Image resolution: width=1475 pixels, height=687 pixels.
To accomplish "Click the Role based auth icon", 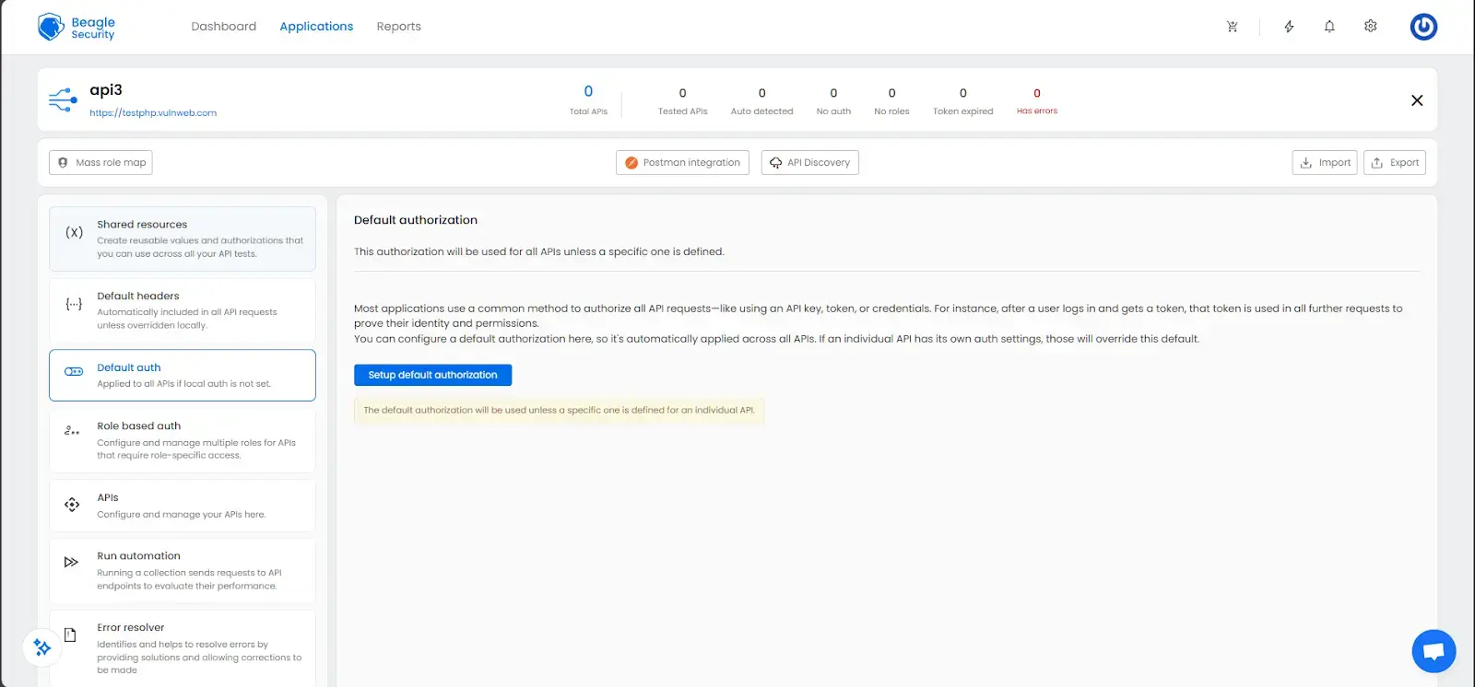I will (x=72, y=430).
